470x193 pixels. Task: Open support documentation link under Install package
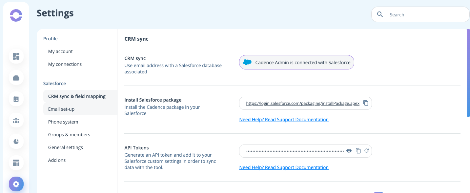(284, 120)
